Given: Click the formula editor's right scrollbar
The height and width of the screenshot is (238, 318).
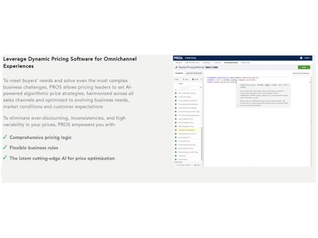Looking at the screenshot, I should click(311, 122).
